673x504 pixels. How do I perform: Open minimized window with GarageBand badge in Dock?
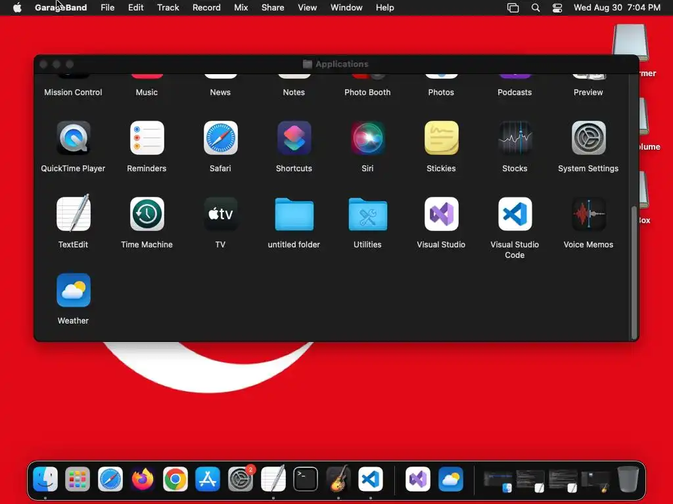(x=595, y=481)
